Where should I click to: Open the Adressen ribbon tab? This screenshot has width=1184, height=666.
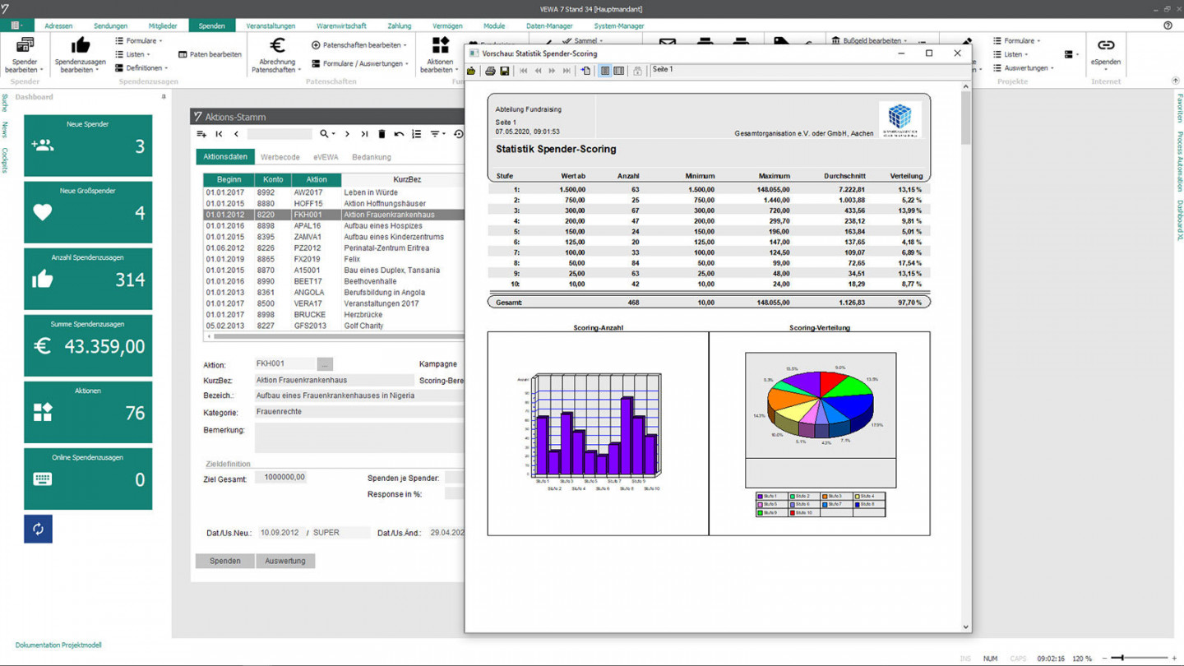click(x=58, y=25)
